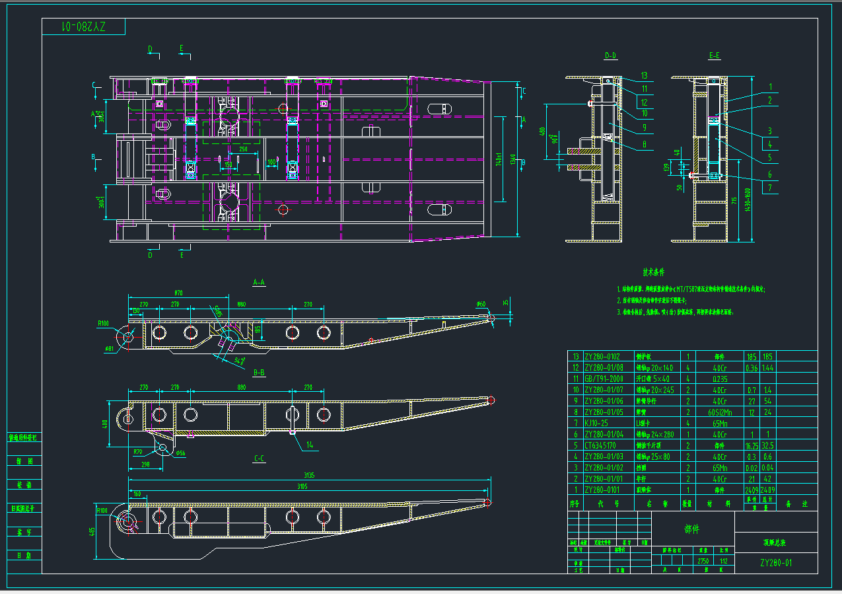Pick the "480" dimension in section D-D

(544, 132)
